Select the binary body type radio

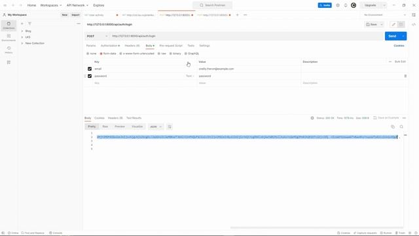pos(170,54)
